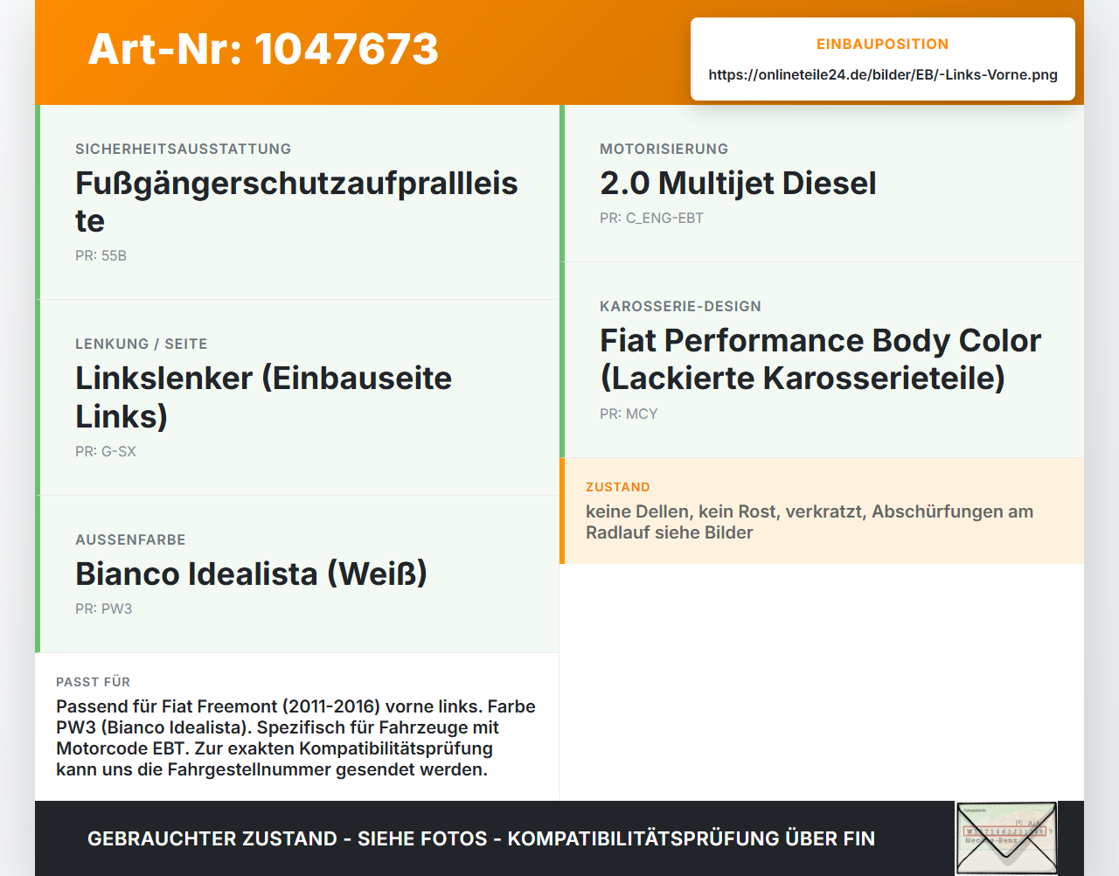Select the Fußgängerschutzaufprallleiste equipment card

297,202
